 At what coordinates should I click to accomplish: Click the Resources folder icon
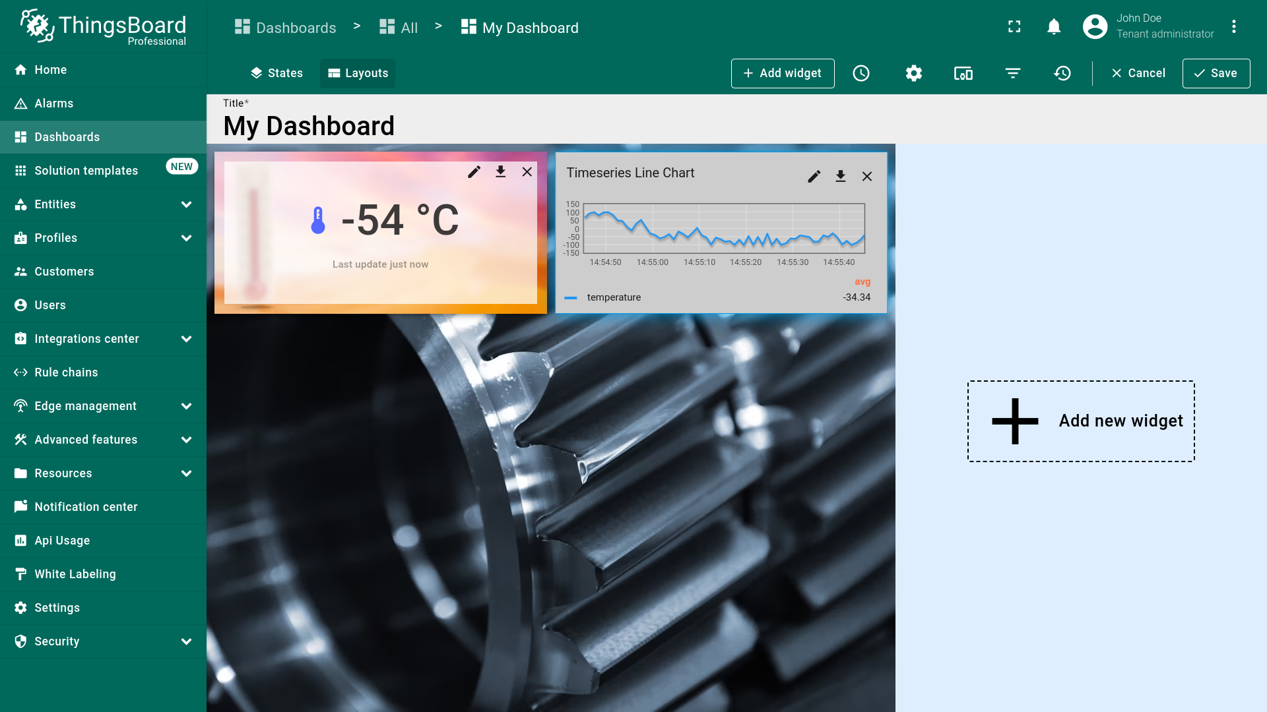20,473
